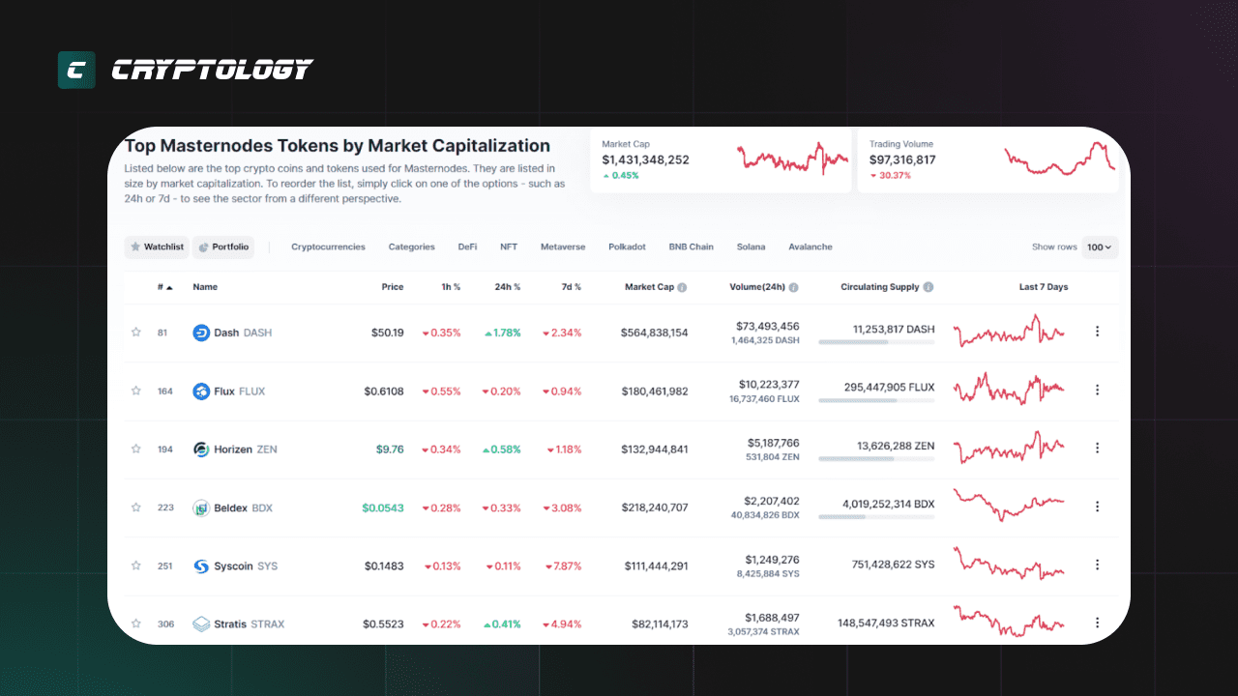Click the Syscoin coin logo

click(201, 565)
